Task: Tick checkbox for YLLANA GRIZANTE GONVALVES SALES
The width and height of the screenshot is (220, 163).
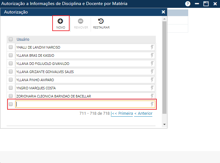Action: [11, 72]
